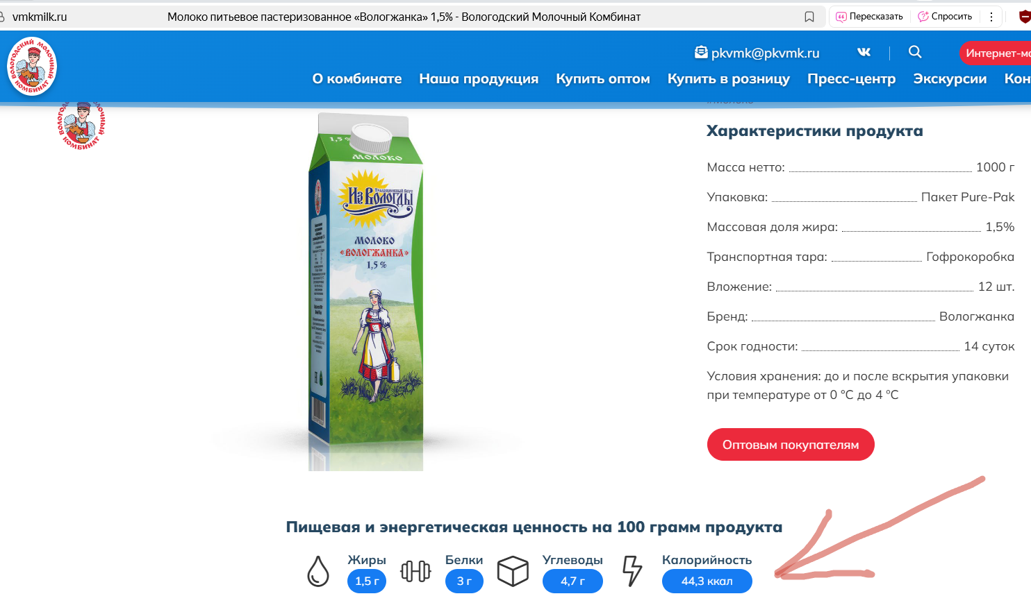Click the pkvmk@pkvmk.ru email link
The image size is (1031, 612).
766,53
